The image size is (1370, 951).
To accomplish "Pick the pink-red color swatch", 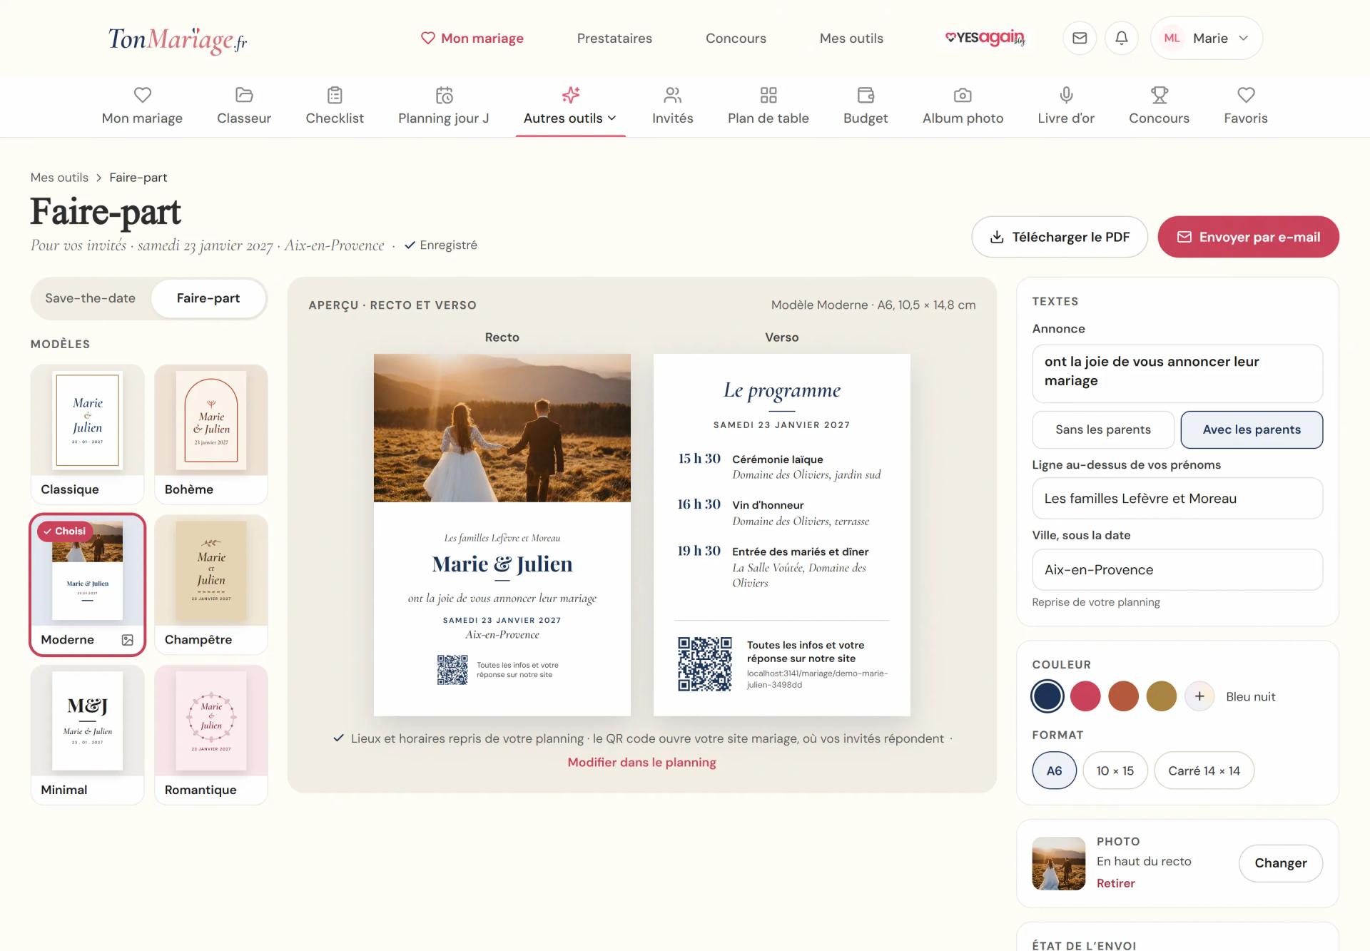I will click(x=1085, y=696).
